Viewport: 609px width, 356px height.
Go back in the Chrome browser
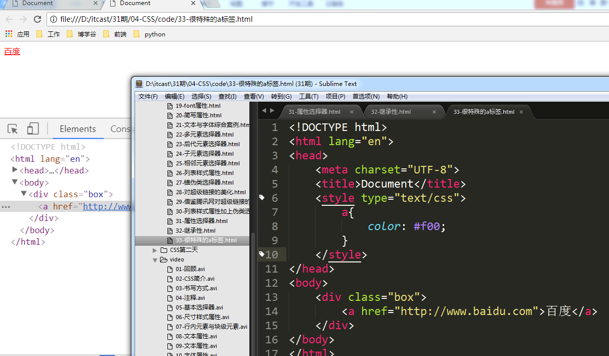click(9, 19)
